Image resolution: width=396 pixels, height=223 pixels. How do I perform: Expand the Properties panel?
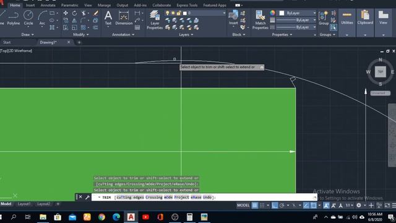pos(282,35)
